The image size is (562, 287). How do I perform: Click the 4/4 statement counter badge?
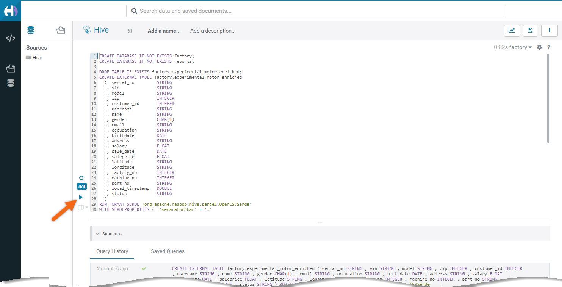point(81,186)
